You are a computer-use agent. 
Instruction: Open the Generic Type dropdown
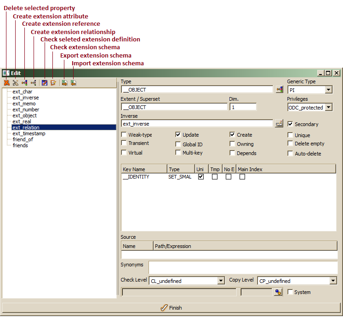coord(328,90)
